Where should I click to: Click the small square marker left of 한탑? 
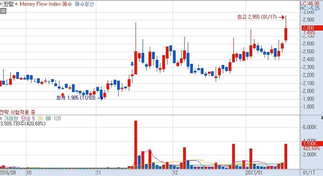[1, 4]
